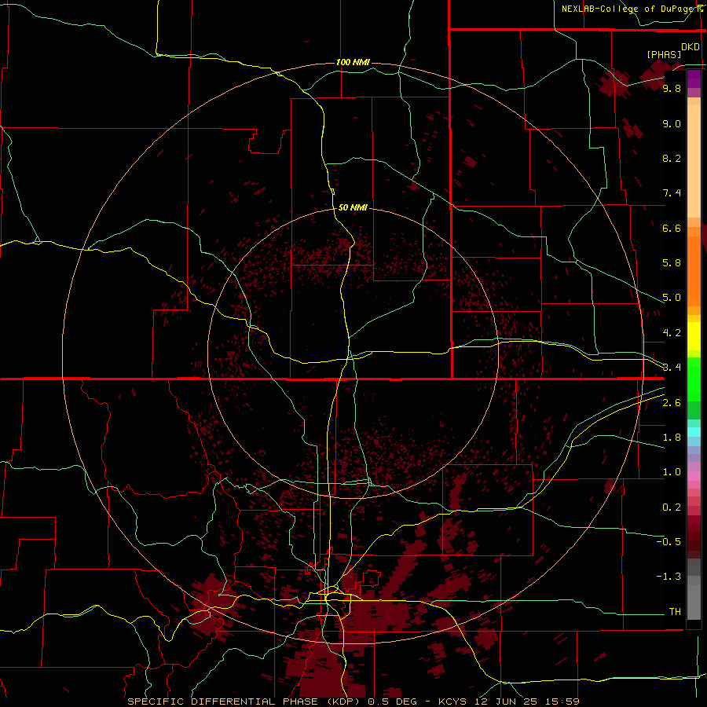Click the 100 NMI range ring label

[353, 62]
